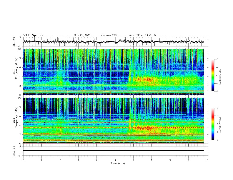Click the ch.1 color bar log(PSD) label
Screen dimensions: 233x180
(x=220, y=77)
